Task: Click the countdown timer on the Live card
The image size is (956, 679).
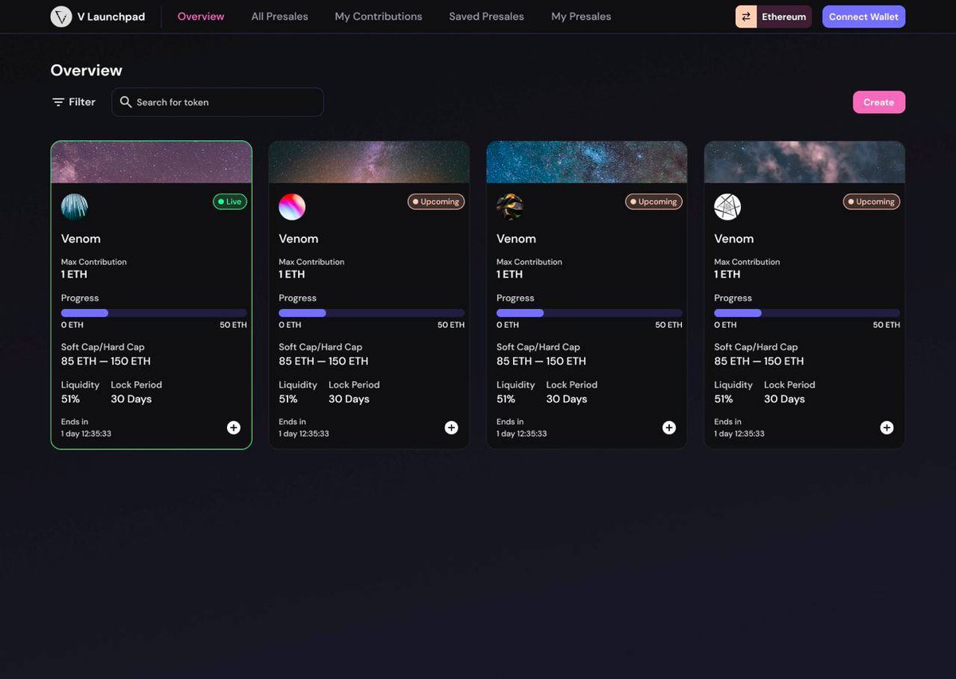Action: [x=86, y=434]
